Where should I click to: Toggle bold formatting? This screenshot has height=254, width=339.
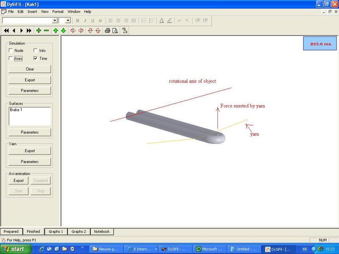(78, 21)
